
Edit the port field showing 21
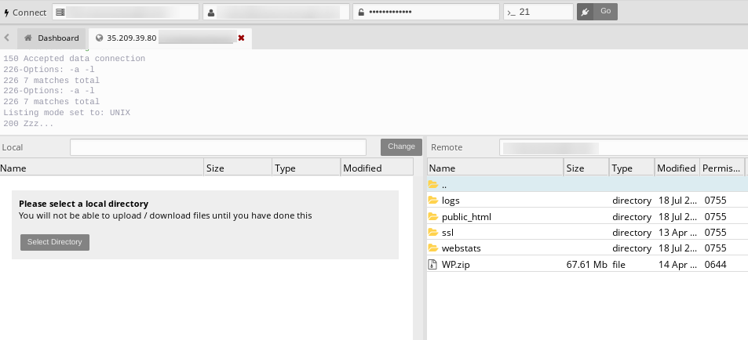pos(538,12)
